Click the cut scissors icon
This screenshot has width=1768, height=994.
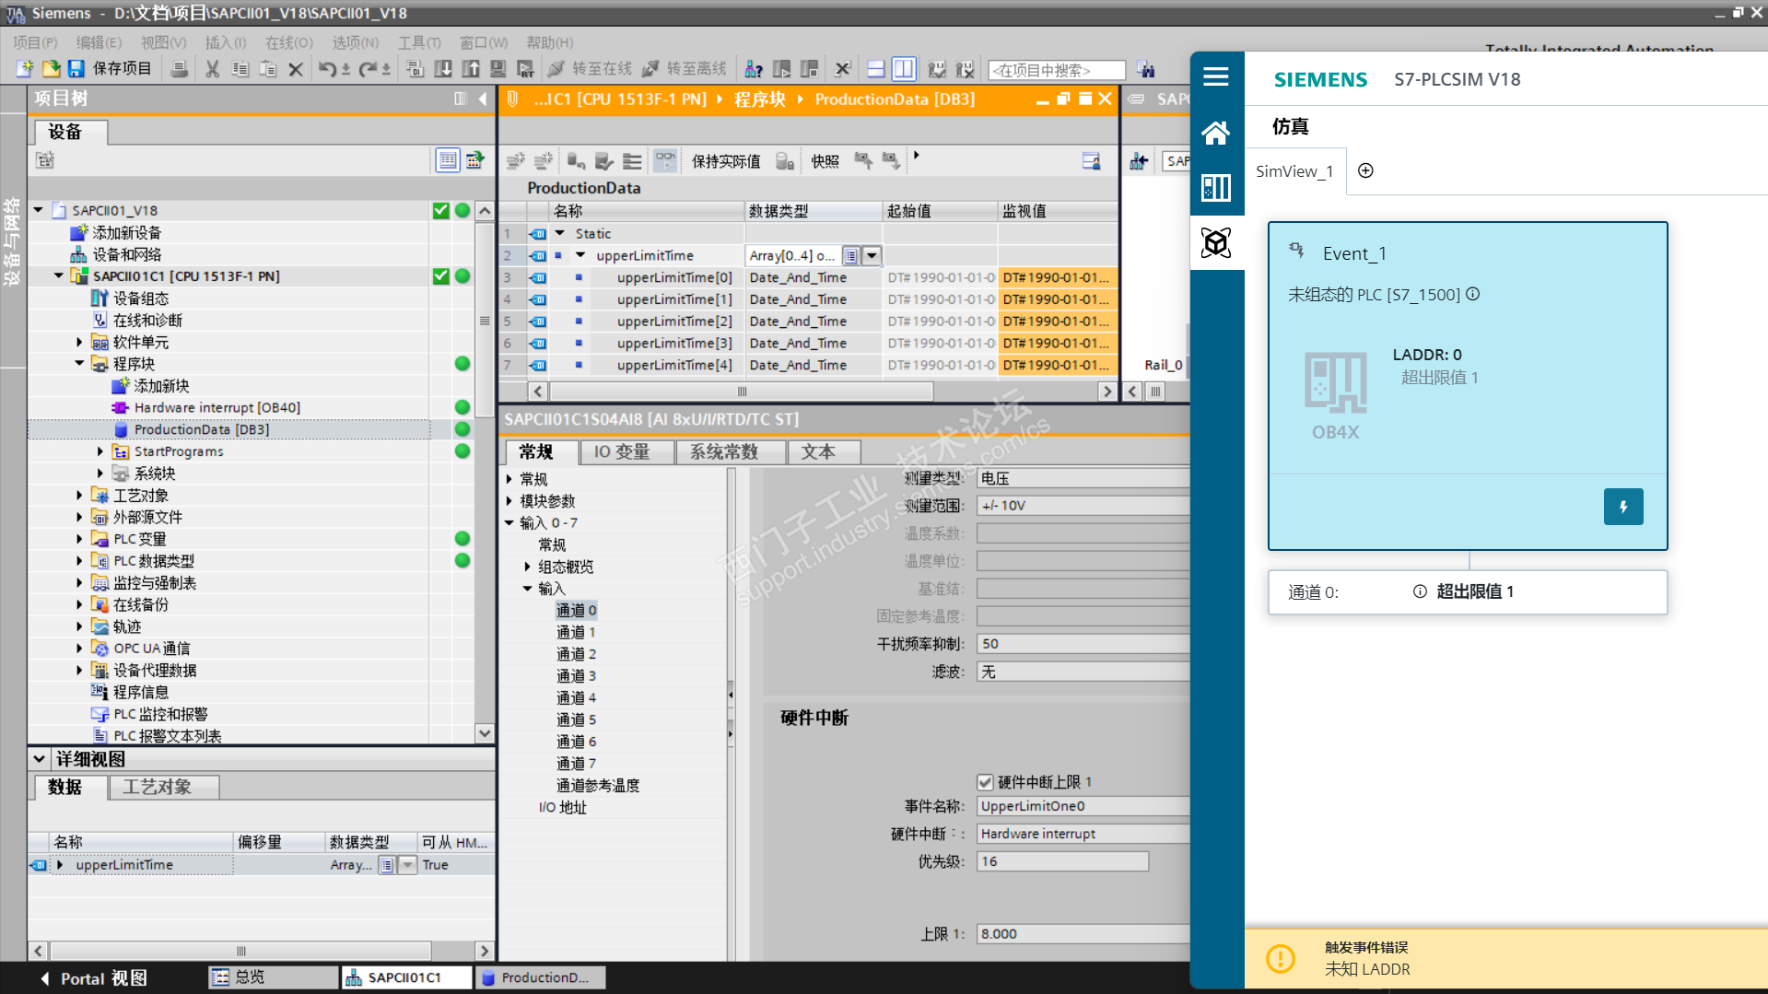[213, 69]
